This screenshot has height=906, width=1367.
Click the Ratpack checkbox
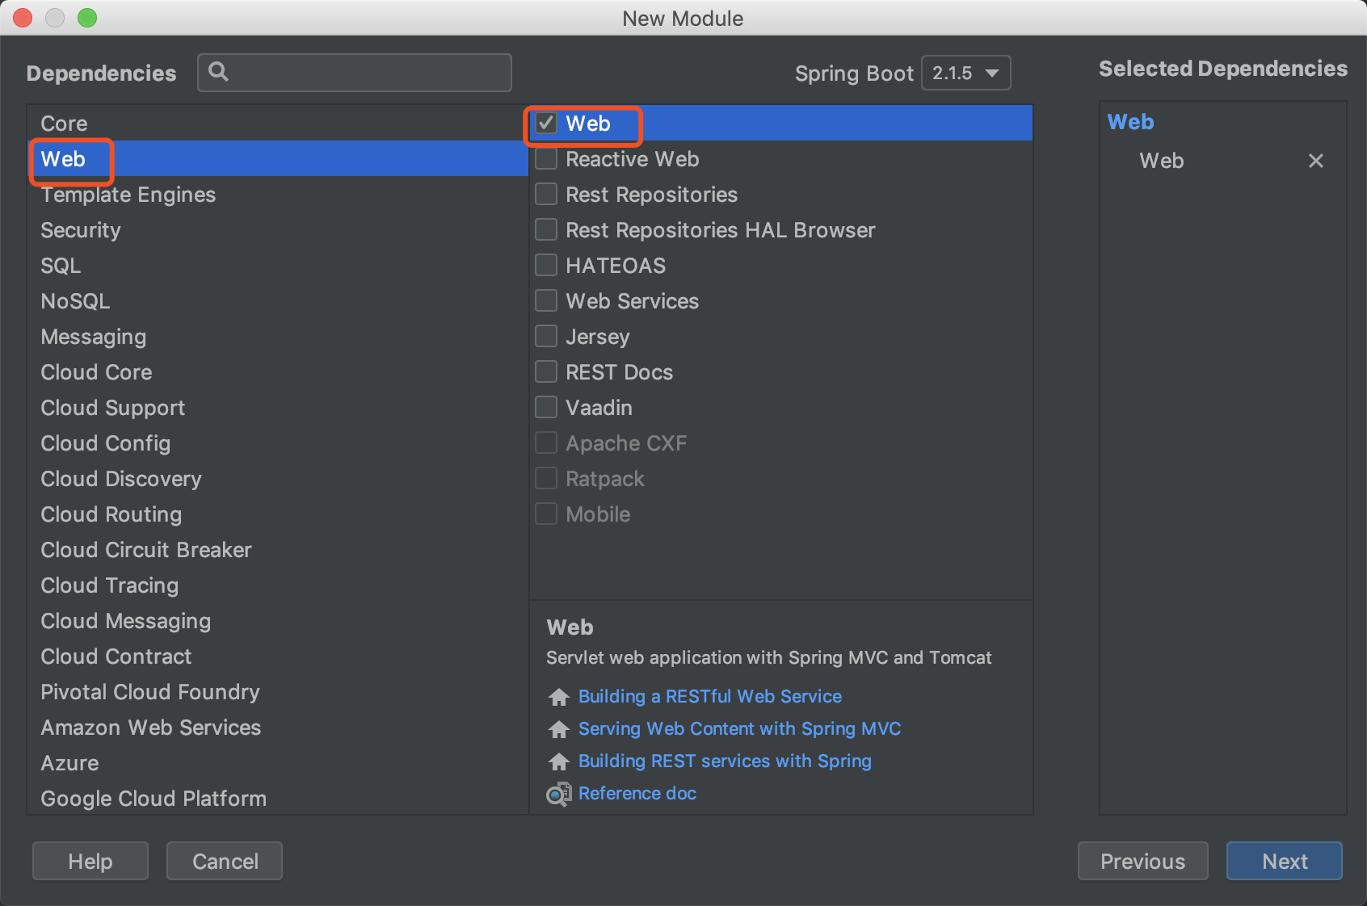pos(546,479)
